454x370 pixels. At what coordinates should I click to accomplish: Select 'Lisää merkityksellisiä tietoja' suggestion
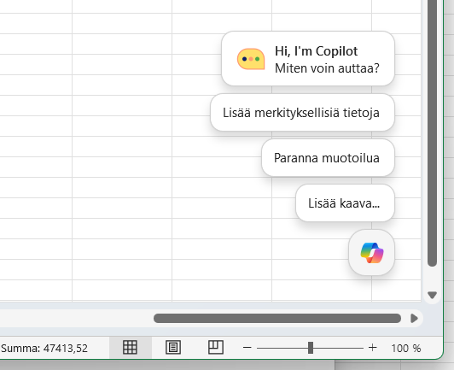coord(303,113)
